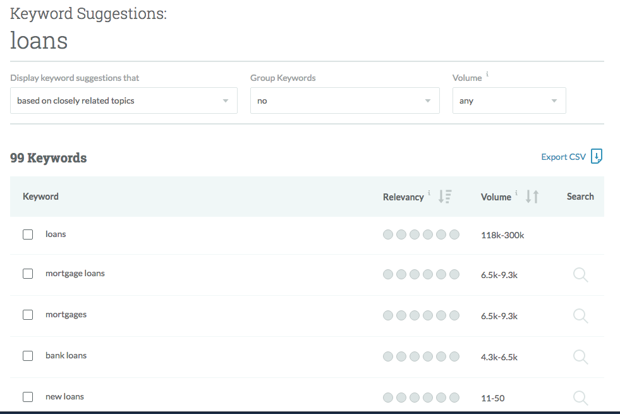
Task: Click search magnifier for bank loans
Action: (580, 356)
